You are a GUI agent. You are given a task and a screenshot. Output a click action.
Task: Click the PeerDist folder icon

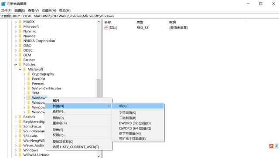(29, 79)
